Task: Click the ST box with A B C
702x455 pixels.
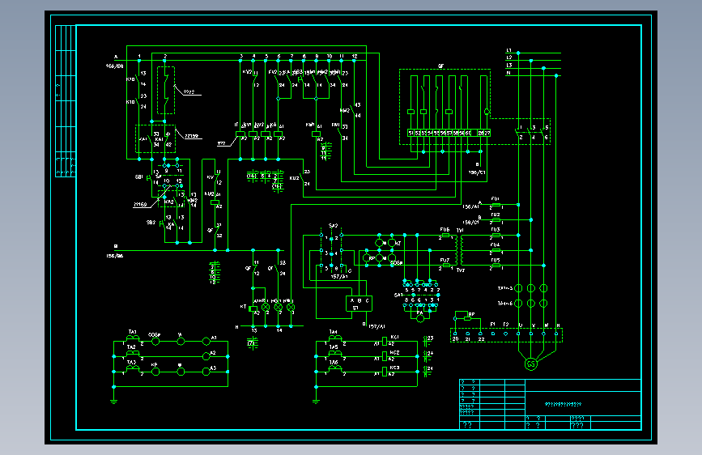Action: pos(359,304)
